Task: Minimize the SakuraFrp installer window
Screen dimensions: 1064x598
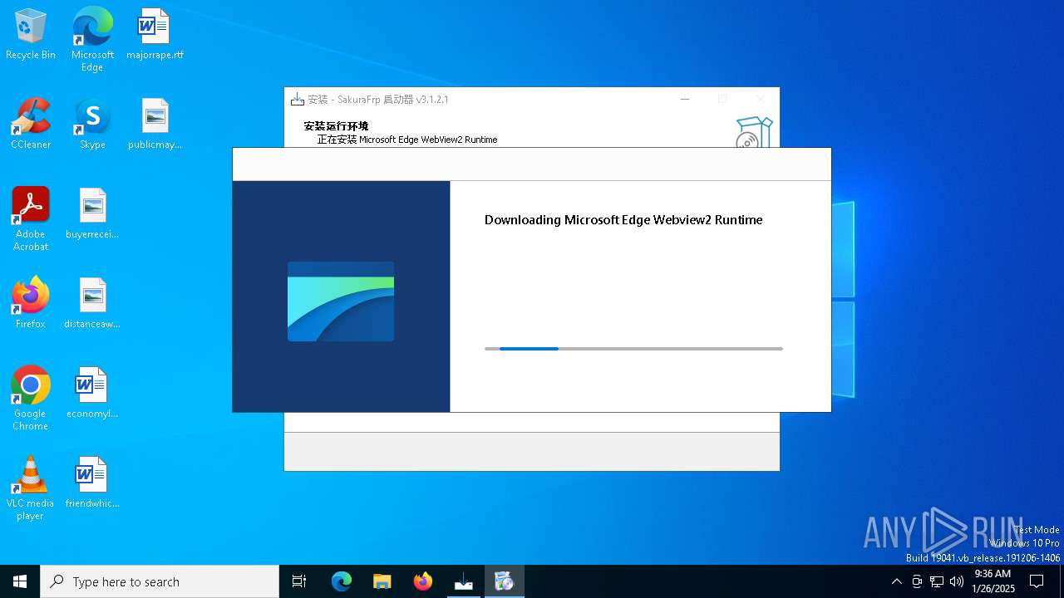Action: tap(685, 99)
